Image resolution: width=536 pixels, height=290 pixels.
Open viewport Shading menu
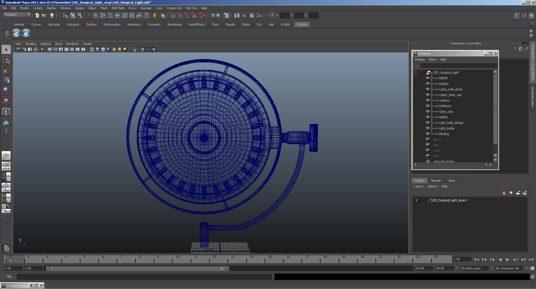coord(31,44)
